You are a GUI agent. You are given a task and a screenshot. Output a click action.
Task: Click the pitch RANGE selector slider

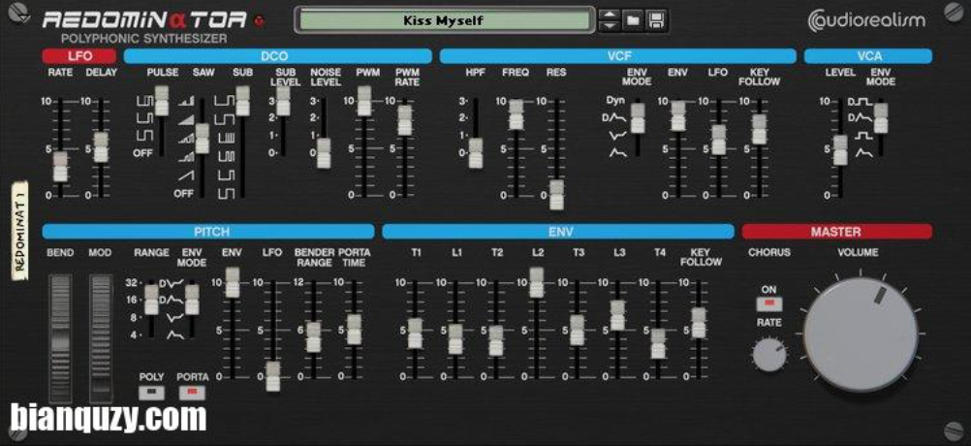coord(151,300)
